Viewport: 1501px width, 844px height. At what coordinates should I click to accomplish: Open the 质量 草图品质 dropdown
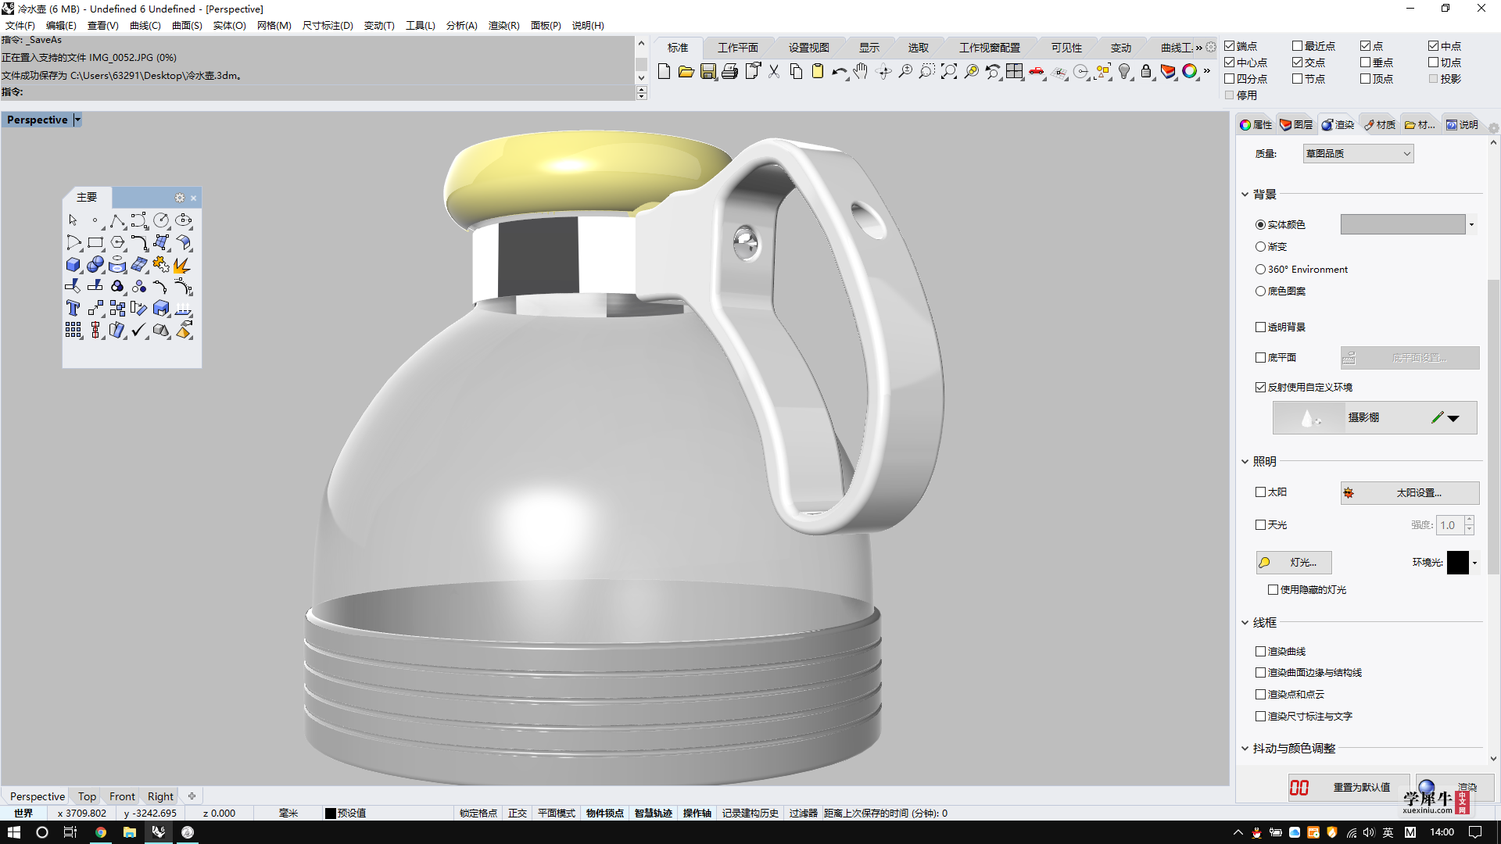pos(1358,154)
